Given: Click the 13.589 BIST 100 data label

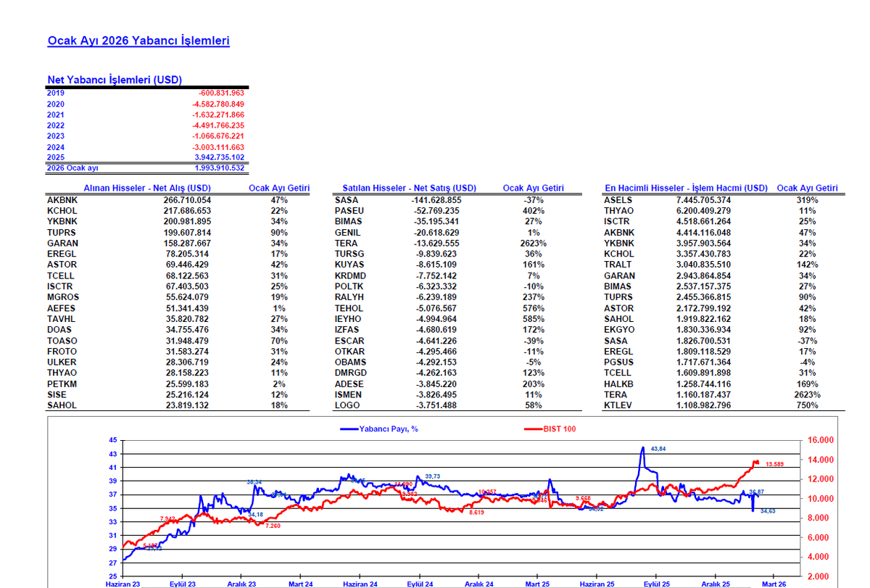Looking at the screenshot, I should click(x=774, y=464).
